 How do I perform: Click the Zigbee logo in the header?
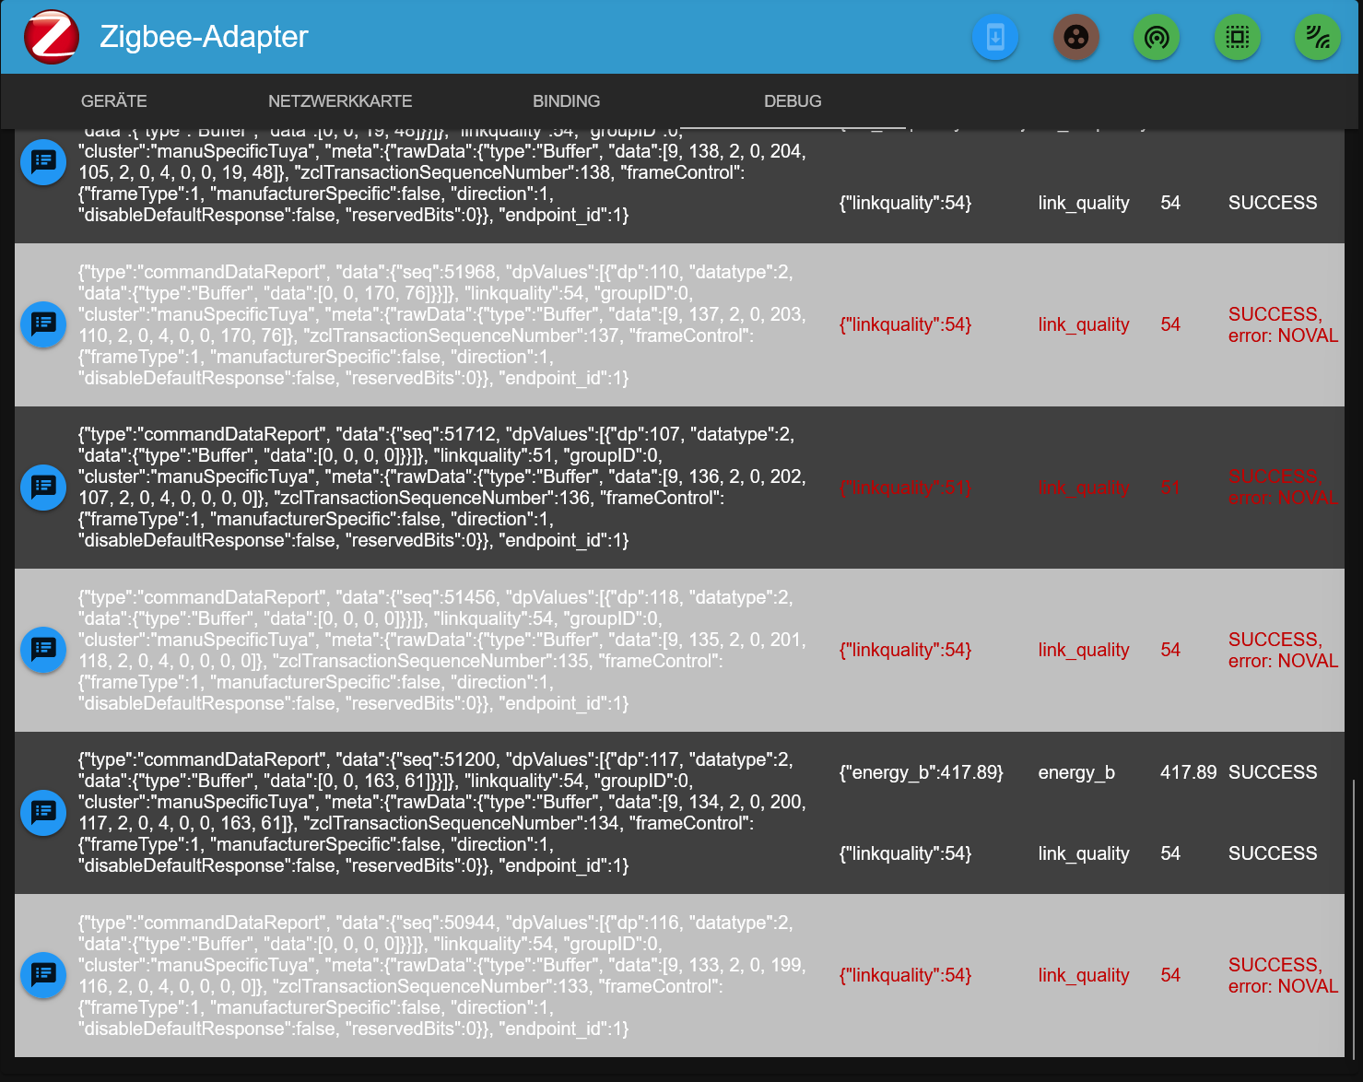(52, 37)
